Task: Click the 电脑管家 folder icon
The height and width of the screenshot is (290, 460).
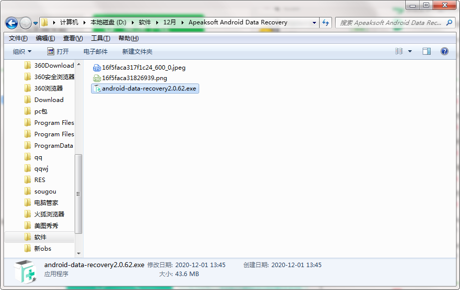Action: (27, 202)
